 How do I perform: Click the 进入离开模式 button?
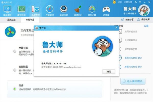(133, 81)
